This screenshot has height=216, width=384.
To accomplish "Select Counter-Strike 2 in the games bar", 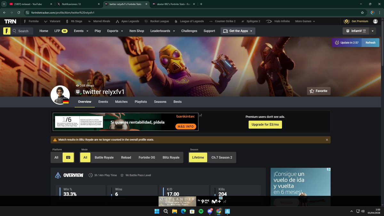I will pos(222,21).
